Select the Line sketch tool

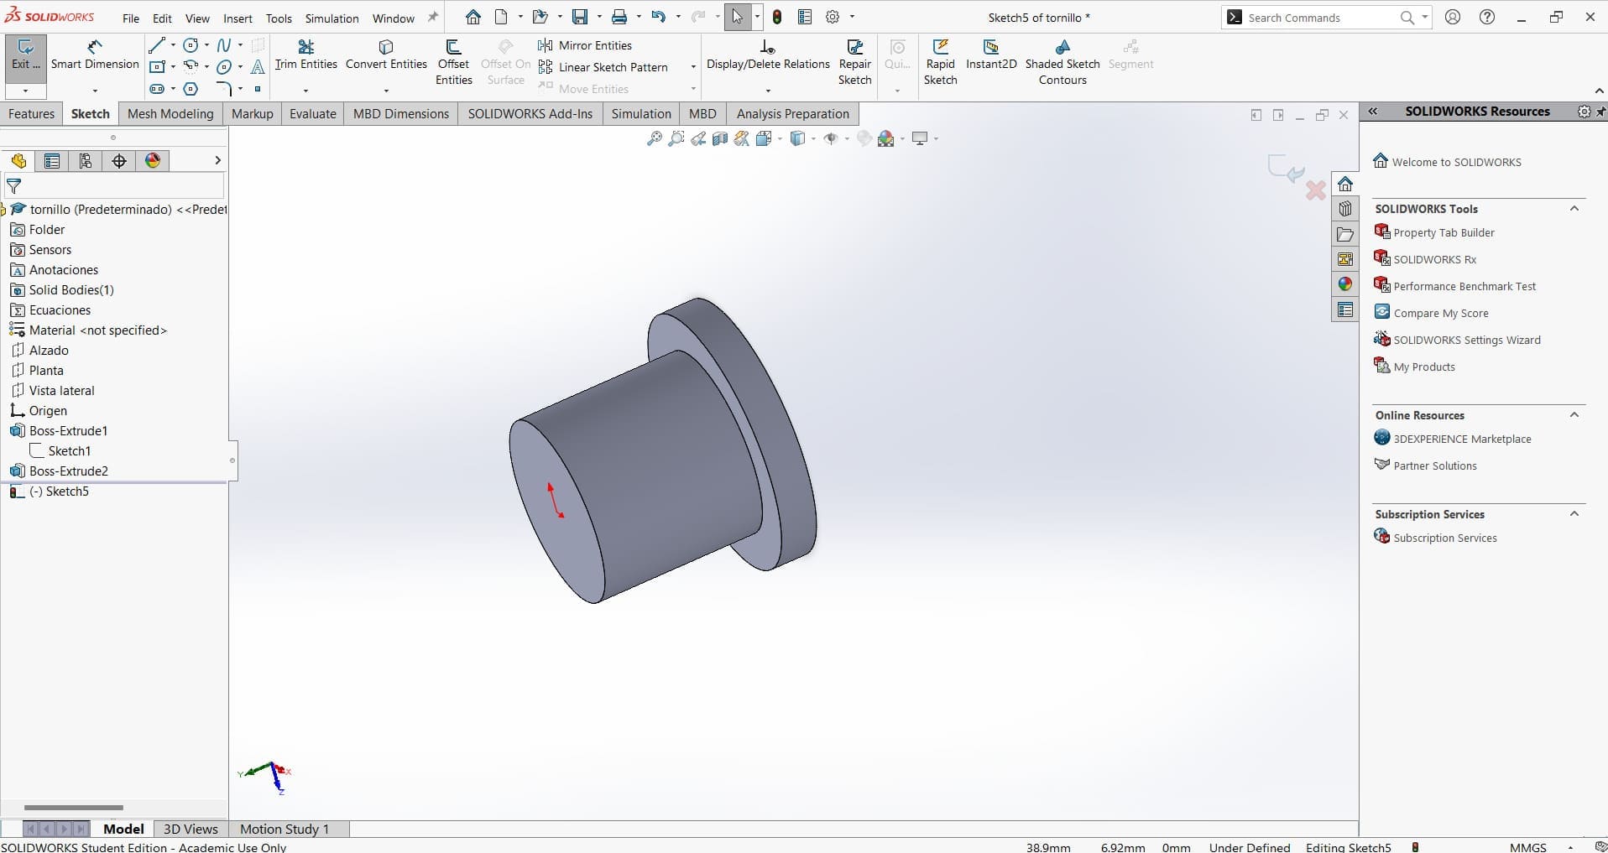[x=157, y=45]
